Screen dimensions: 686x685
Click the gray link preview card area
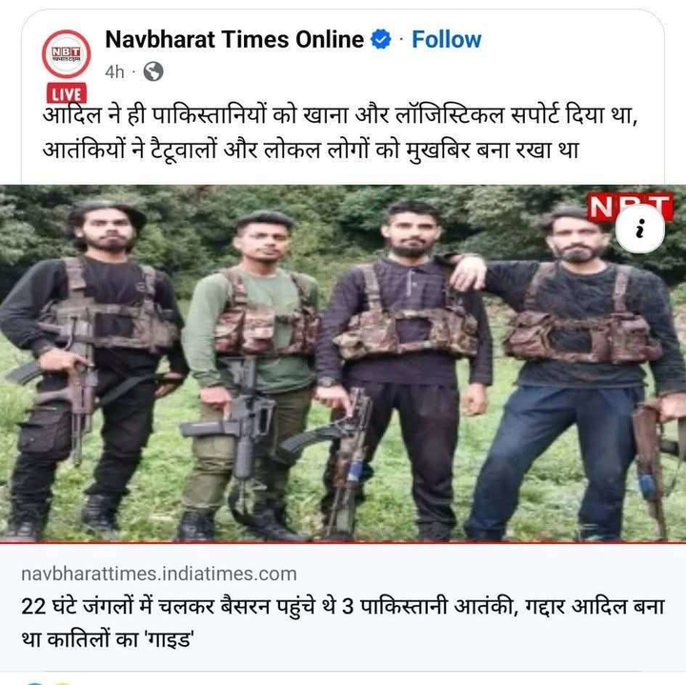tap(343, 607)
